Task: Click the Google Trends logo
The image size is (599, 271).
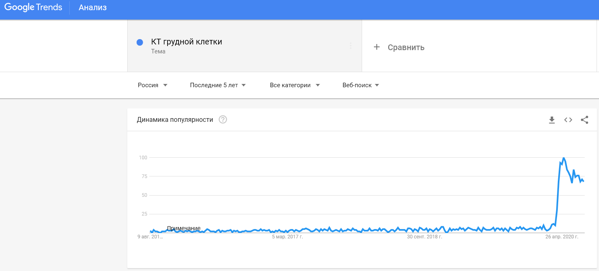Action: [33, 7]
